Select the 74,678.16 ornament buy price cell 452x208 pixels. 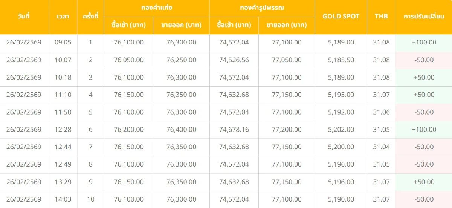pyautogui.click(x=234, y=130)
